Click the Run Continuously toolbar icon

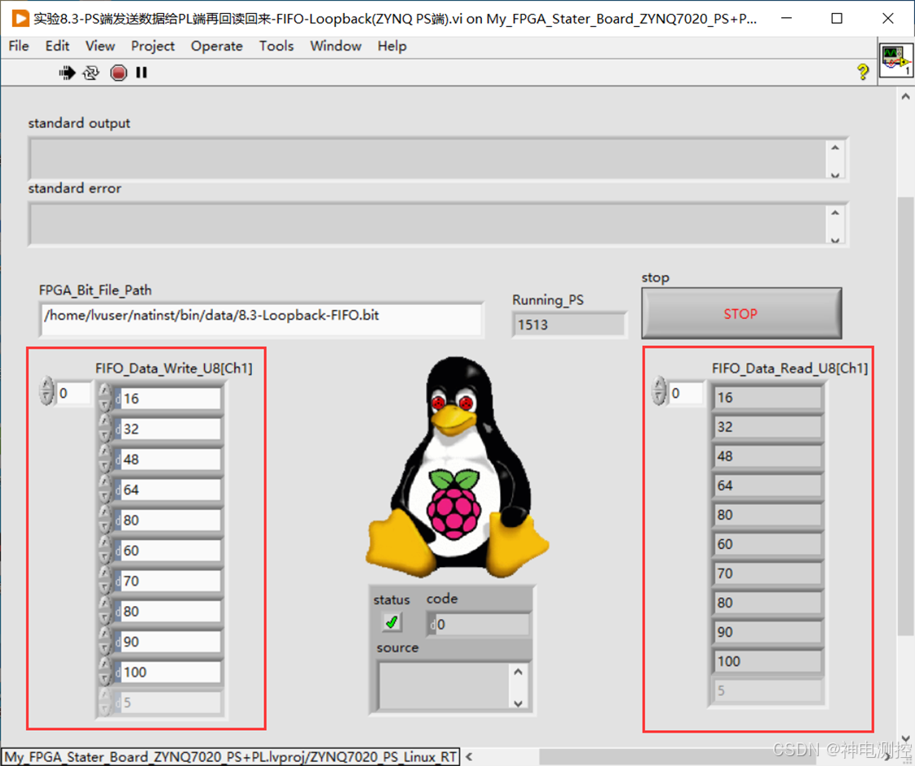[91, 73]
